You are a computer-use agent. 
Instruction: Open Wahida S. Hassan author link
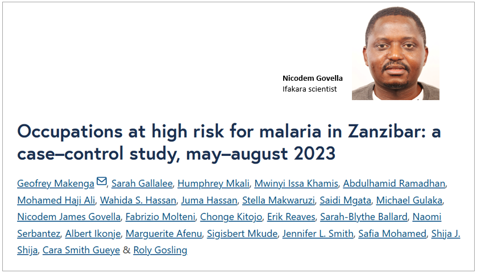(138, 200)
